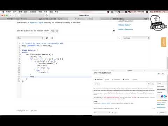This screenshot has width=168, height=126.
Task: Click the Copyright 2017 LeetCode footer text
Action: 27,111
